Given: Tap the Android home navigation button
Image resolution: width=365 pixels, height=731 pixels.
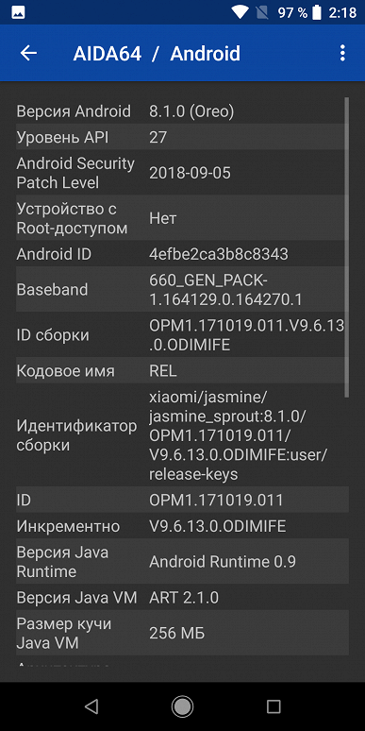Looking at the screenshot, I should click(183, 706).
